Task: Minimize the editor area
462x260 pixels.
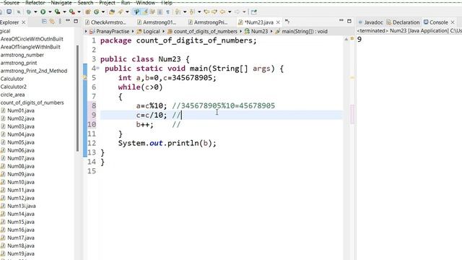Action: [341, 20]
